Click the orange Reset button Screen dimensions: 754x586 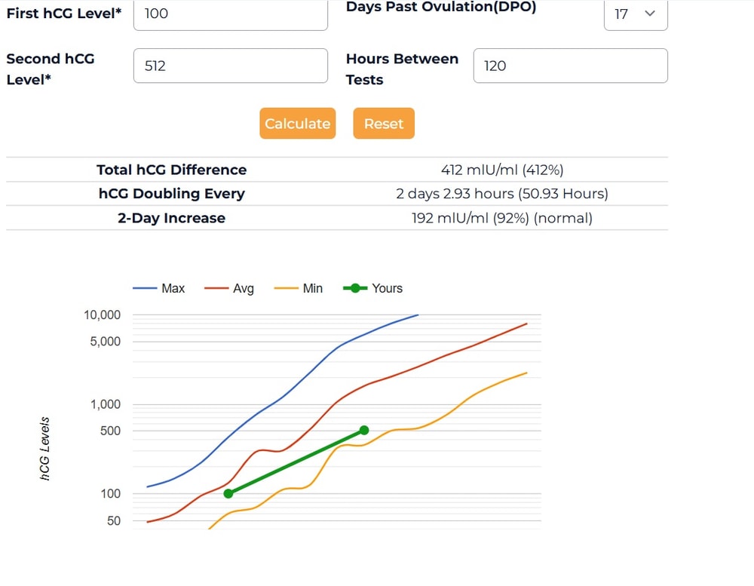click(x=384, y=124)
